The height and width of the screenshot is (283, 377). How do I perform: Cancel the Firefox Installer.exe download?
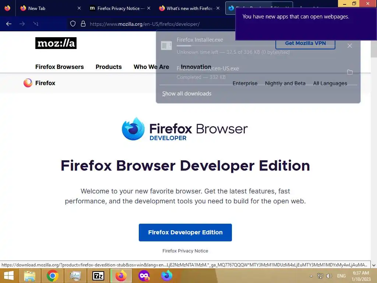(350, 46)
